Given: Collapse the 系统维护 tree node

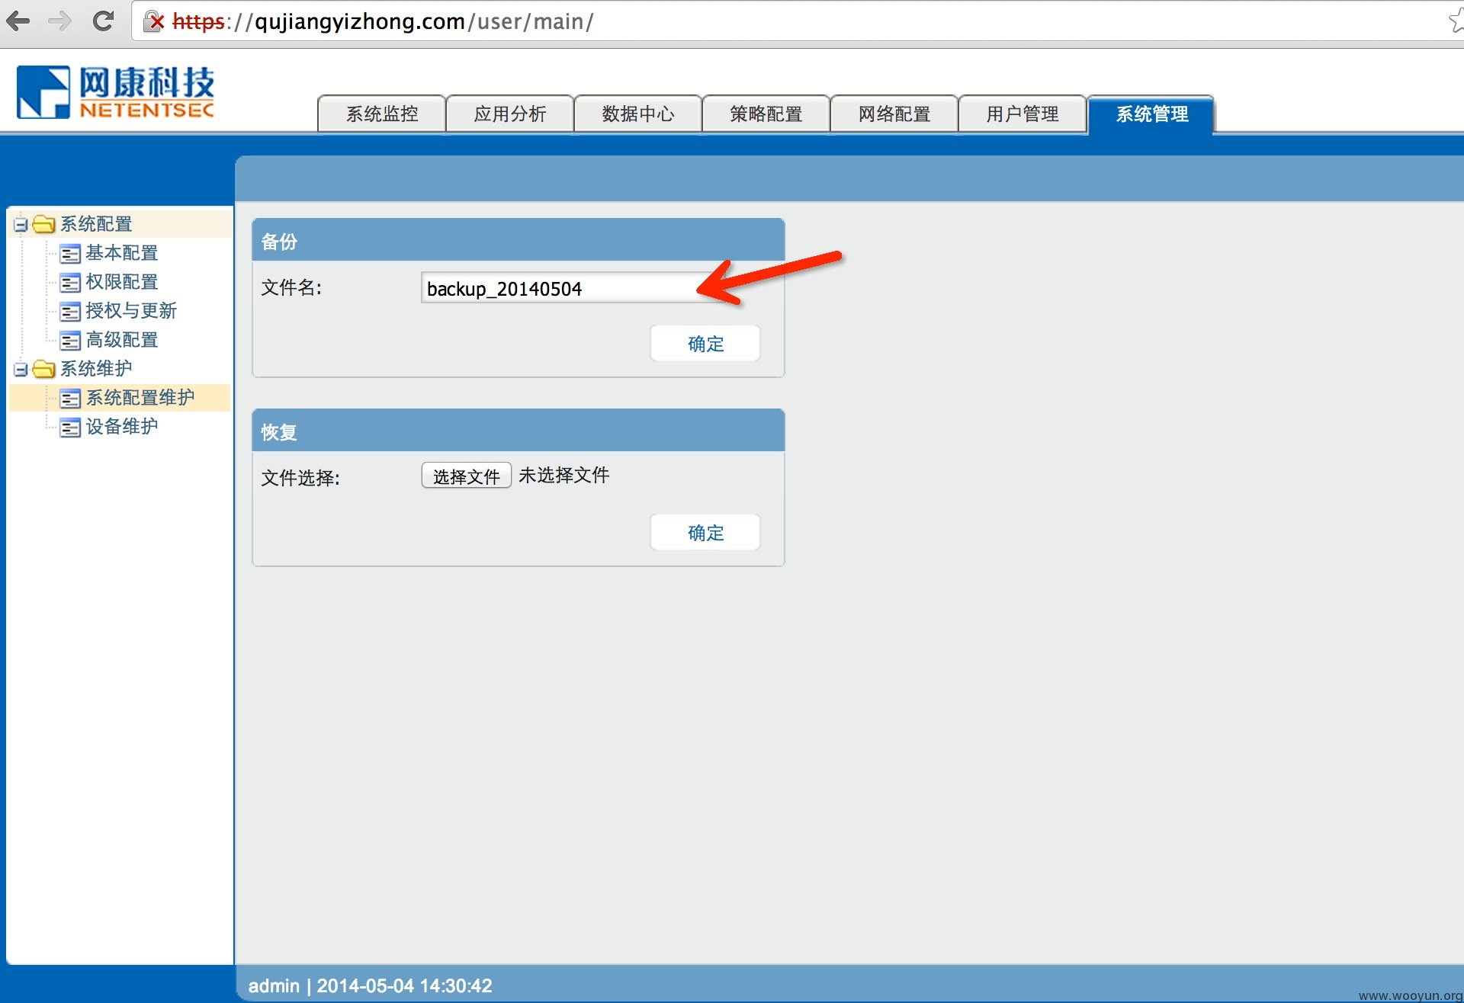Looking at the screenshot, I should coord(21,370).
